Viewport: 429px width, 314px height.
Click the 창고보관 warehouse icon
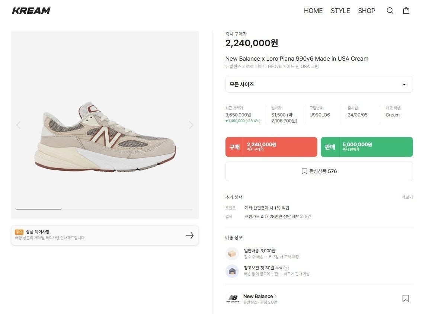[232, 271]
